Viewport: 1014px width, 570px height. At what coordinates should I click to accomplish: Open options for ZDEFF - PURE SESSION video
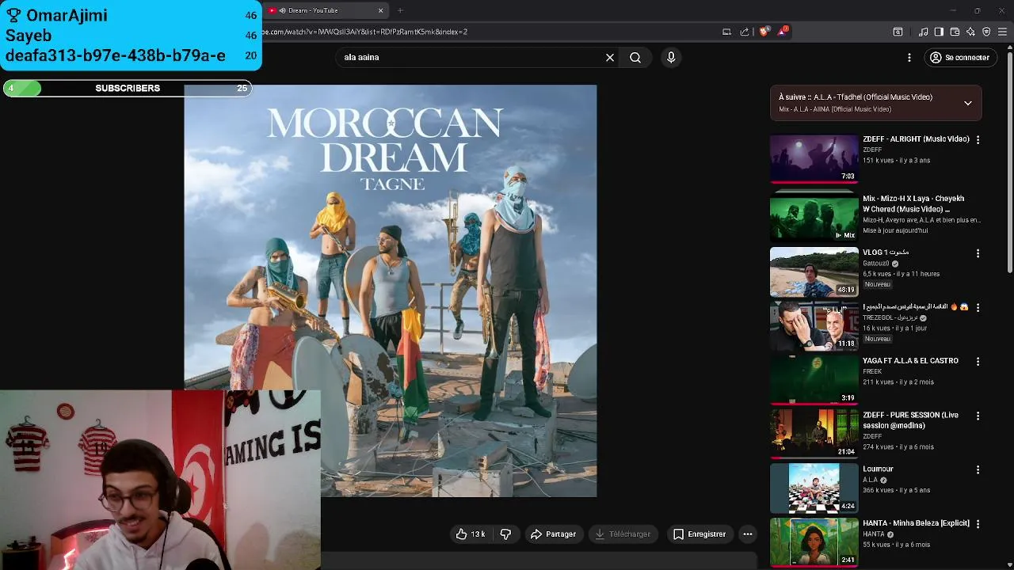(978, 416)
